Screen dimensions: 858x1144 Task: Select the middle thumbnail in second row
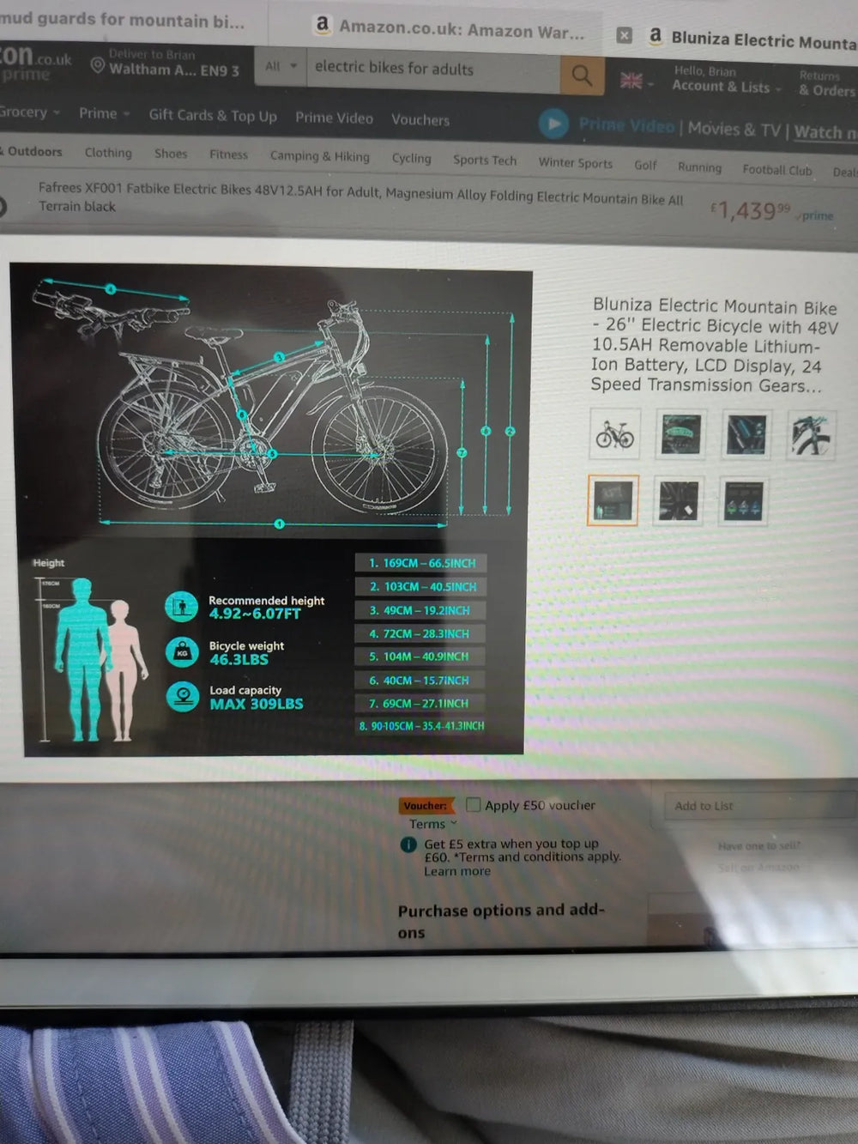pos(680,500)
